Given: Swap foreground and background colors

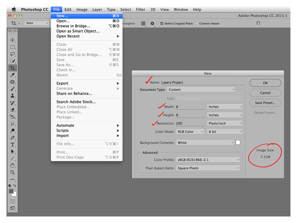Looking at the screenshot, I should (x=15, y=186).
